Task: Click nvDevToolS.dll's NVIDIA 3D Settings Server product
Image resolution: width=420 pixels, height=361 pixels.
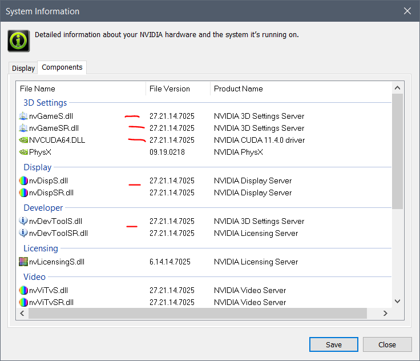Action: (x=259, y=221)
